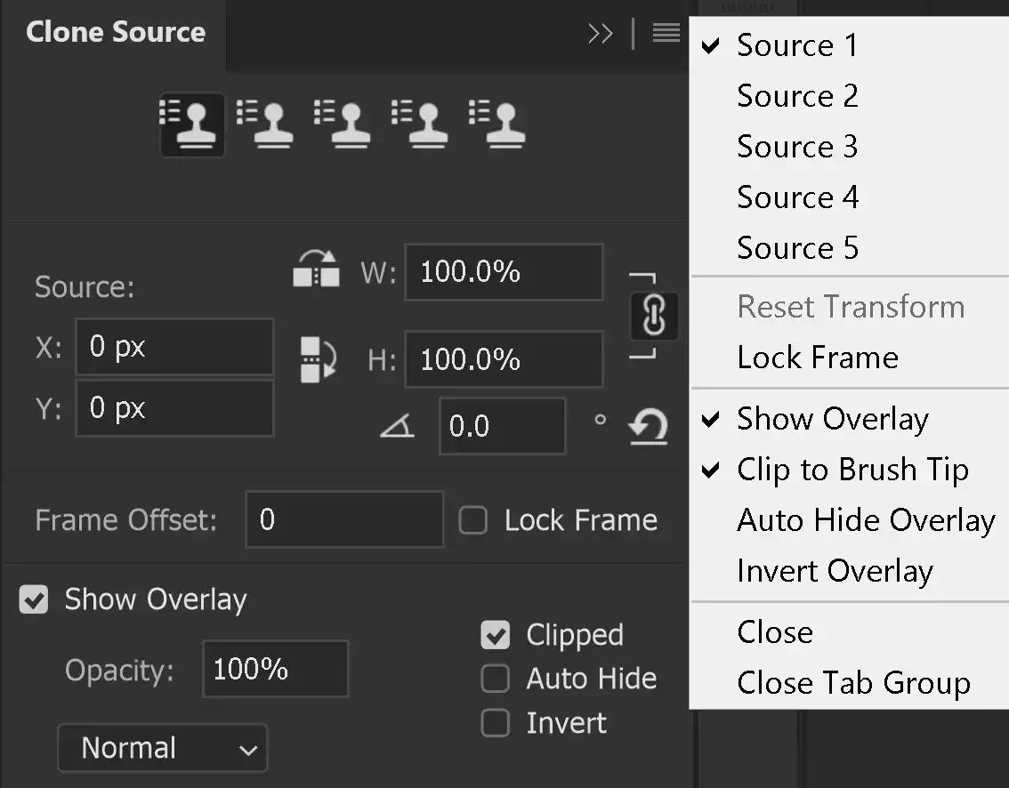
Task: Click the Frame Offset input field
Action: coord(344,519)
